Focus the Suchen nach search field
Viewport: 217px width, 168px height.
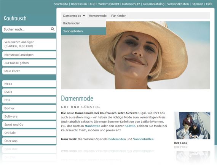coord(26,29)
